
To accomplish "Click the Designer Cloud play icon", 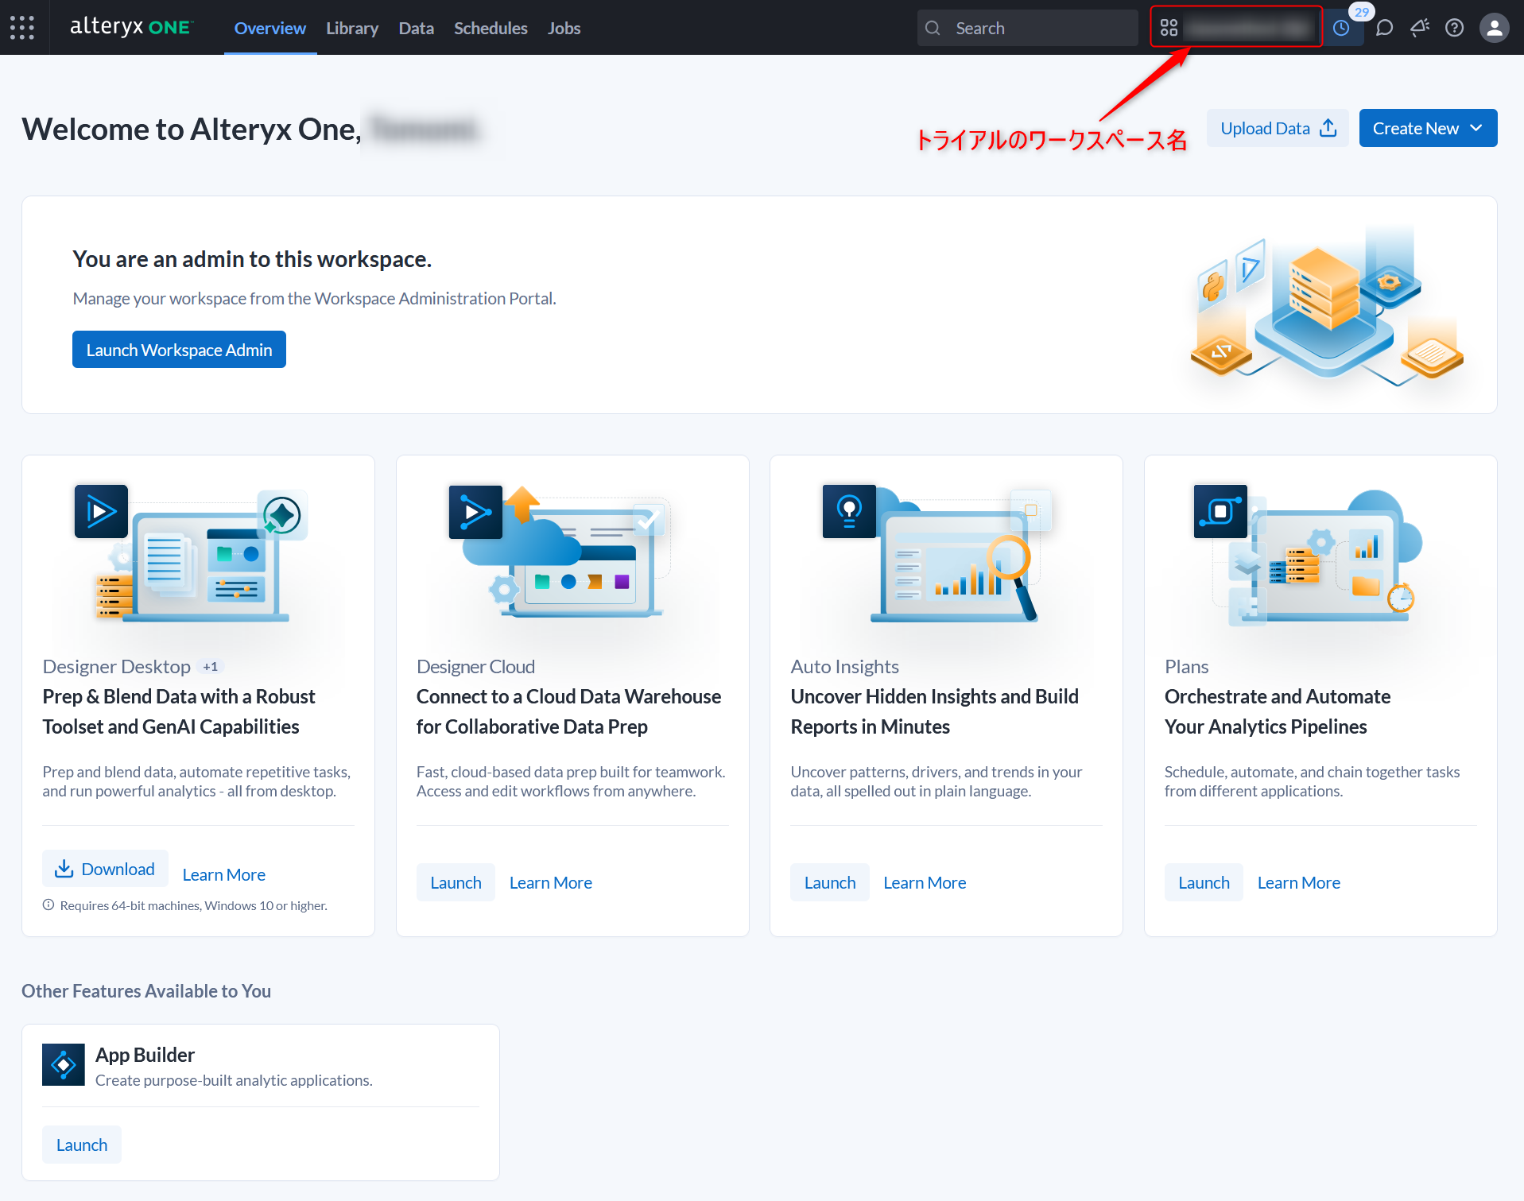I will coord(475,512).
